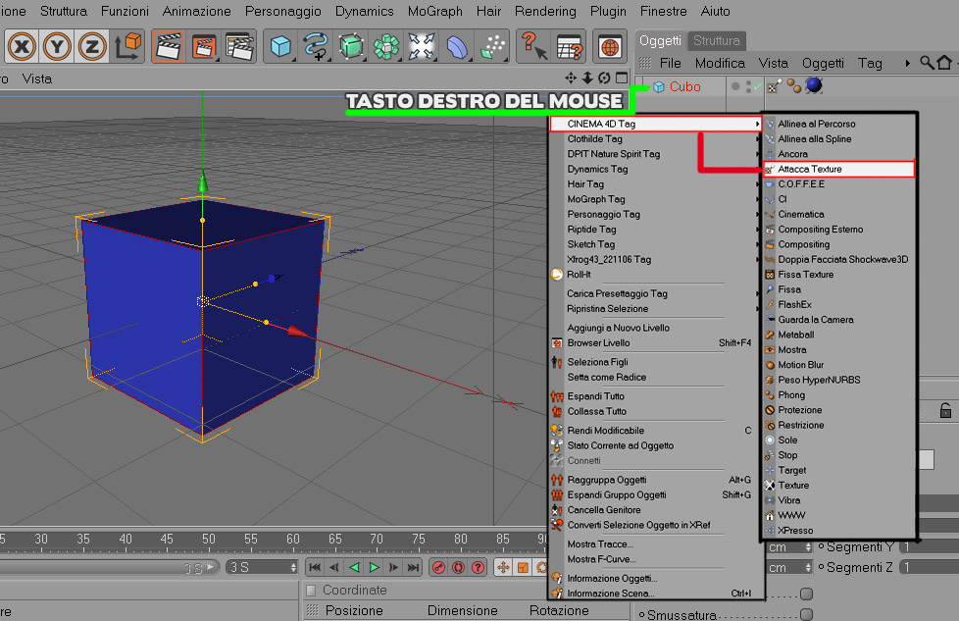
Task: Open Modifica in the Oggetti panel
Action: [720, 63]
